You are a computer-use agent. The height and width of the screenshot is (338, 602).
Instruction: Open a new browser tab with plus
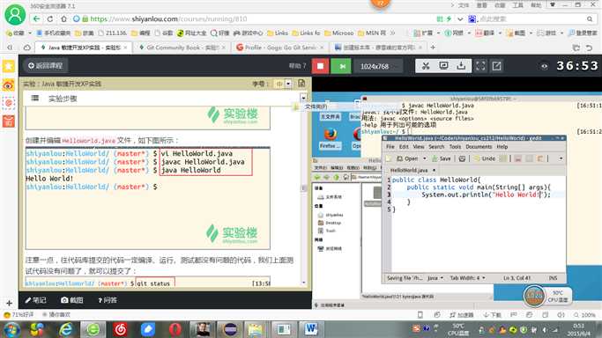coord(433,48)
